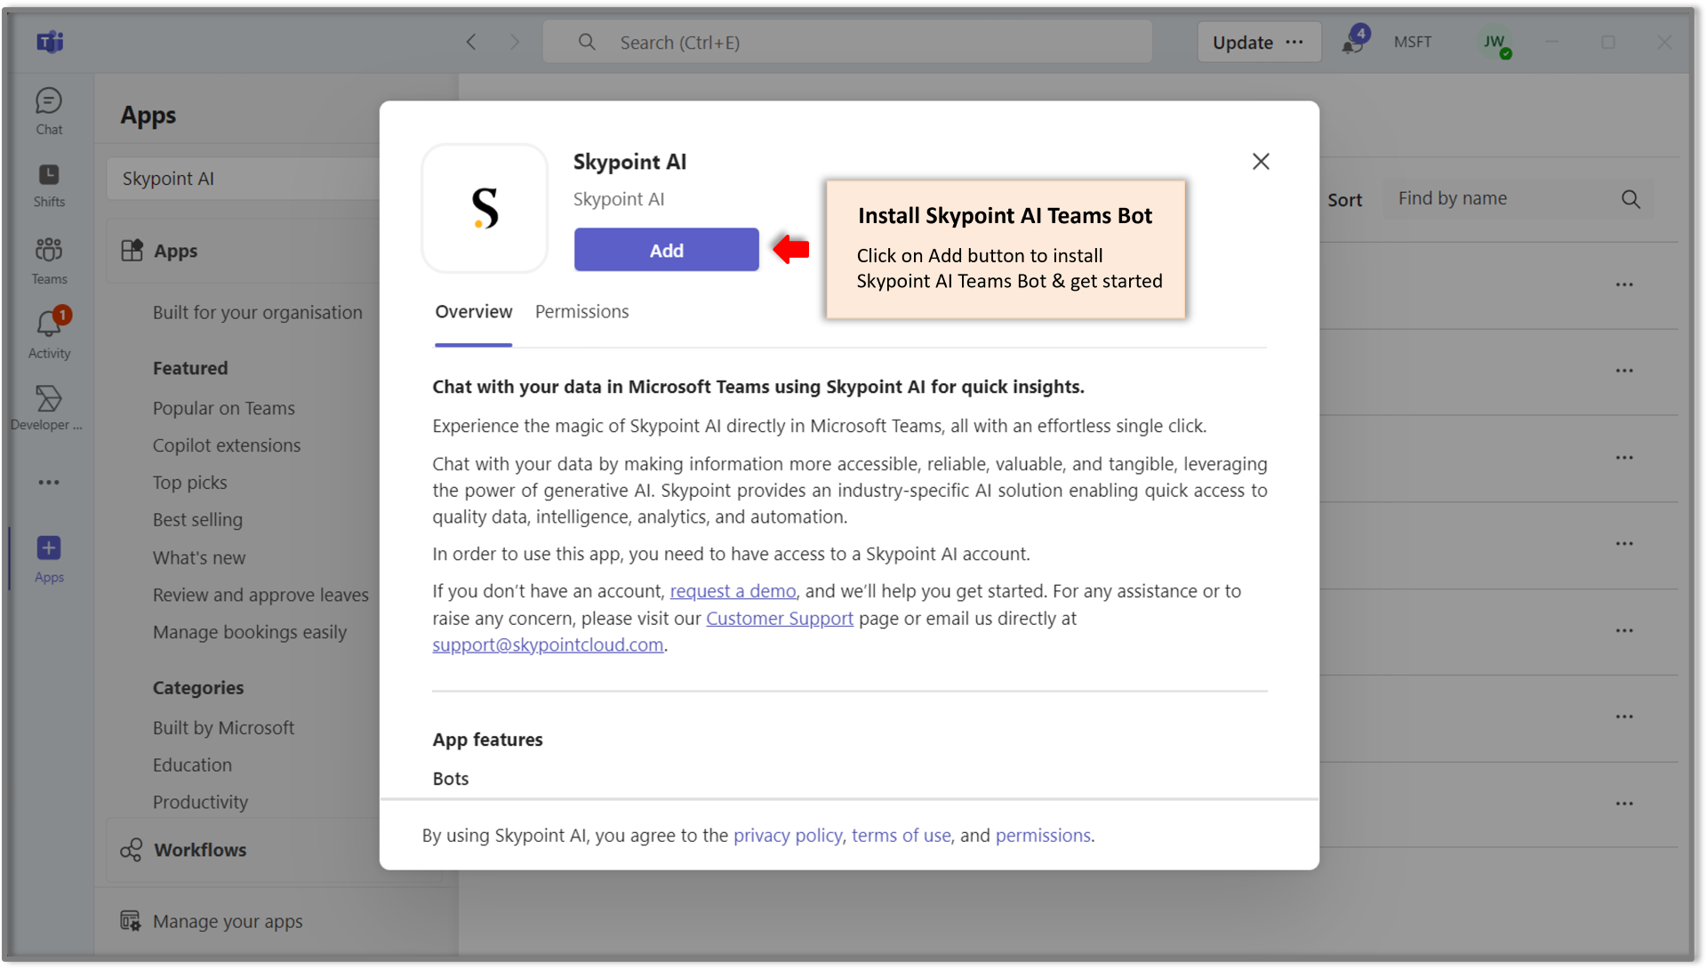Click the back navigation arrow

472,42
